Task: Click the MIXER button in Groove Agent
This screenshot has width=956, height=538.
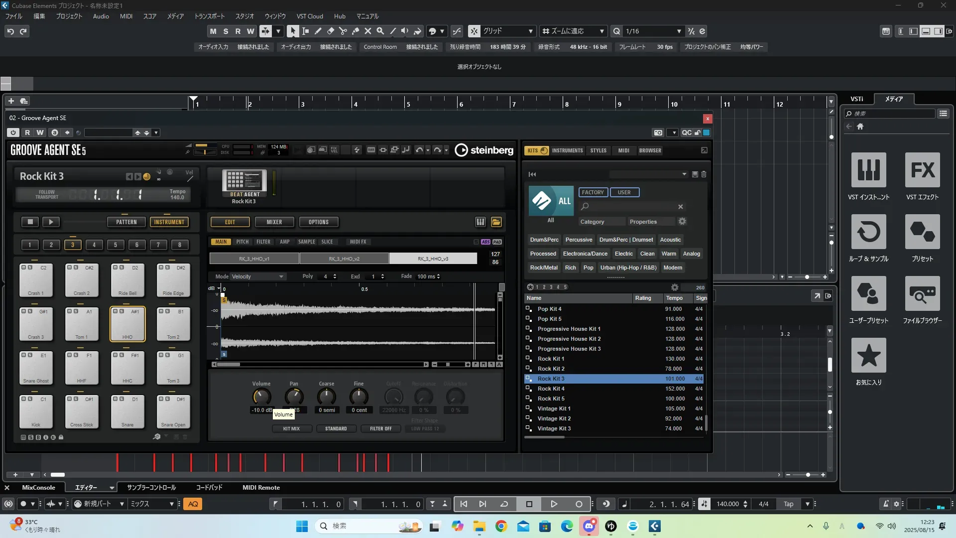Action: (x=274, y=222)
